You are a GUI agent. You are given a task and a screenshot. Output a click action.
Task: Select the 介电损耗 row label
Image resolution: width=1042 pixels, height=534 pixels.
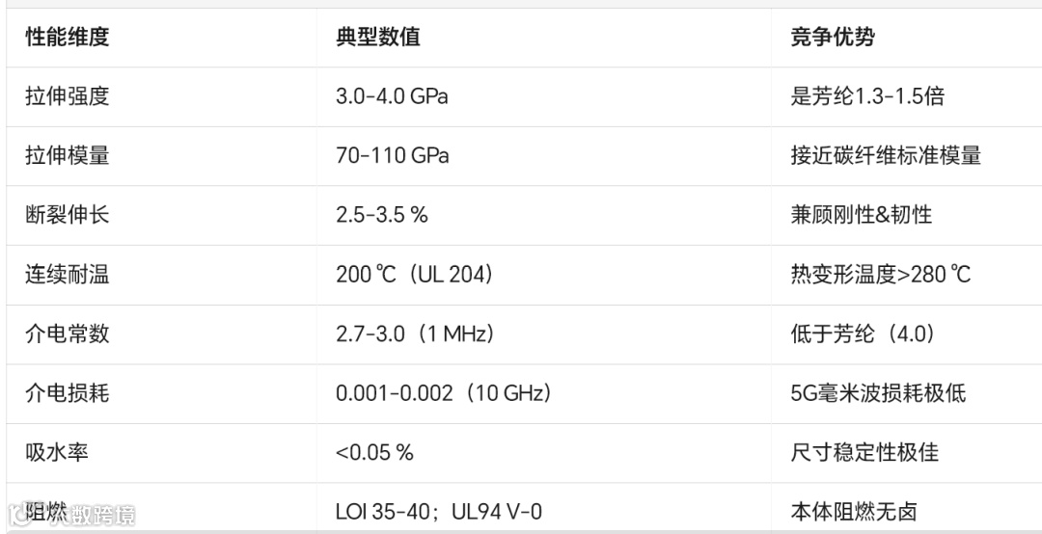point(68,393)
